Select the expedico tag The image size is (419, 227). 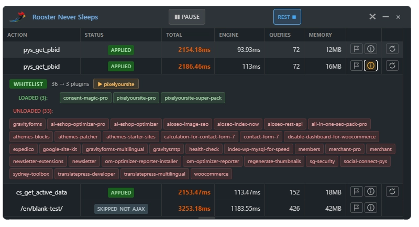tap(24, 149)
